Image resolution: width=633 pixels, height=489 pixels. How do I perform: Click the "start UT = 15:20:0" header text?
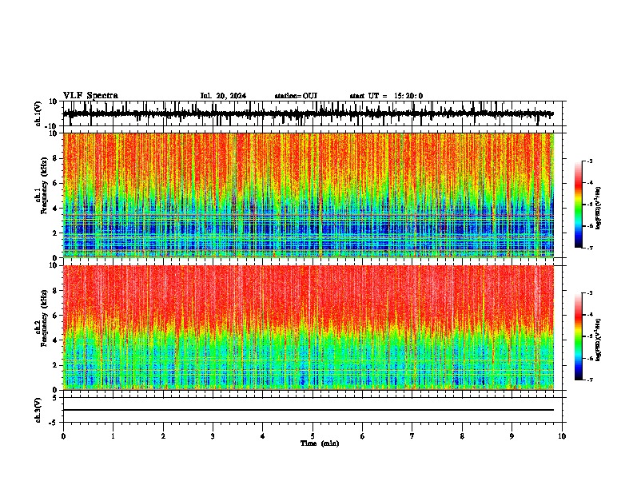coord(386,96)
